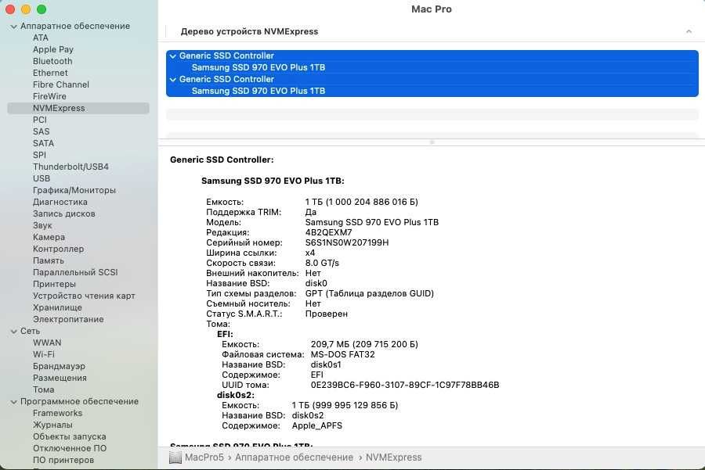Open the Хранилище section
The image size is (705, 470).
57,307
